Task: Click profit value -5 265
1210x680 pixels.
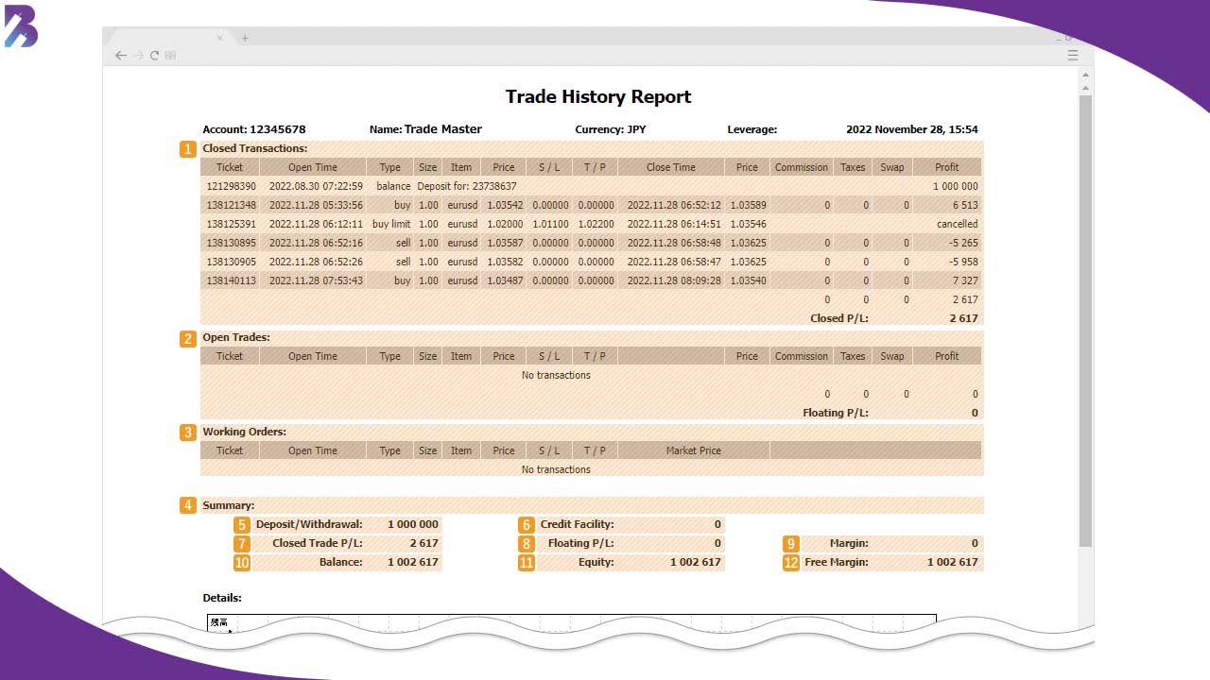Action: click(x=963, y=243)
